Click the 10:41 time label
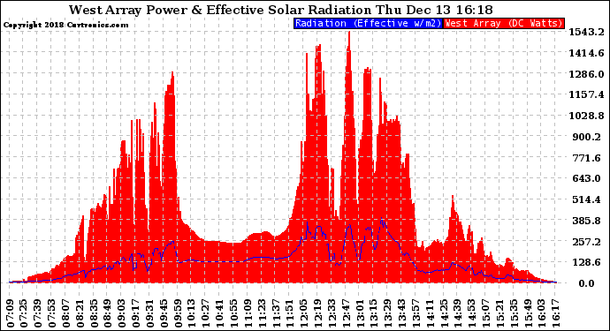The image size is (610, 331). click(219, 313)
